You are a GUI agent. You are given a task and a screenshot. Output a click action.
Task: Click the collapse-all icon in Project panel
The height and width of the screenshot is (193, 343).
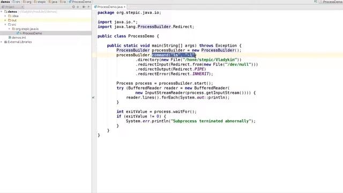(x=78, y=7)
